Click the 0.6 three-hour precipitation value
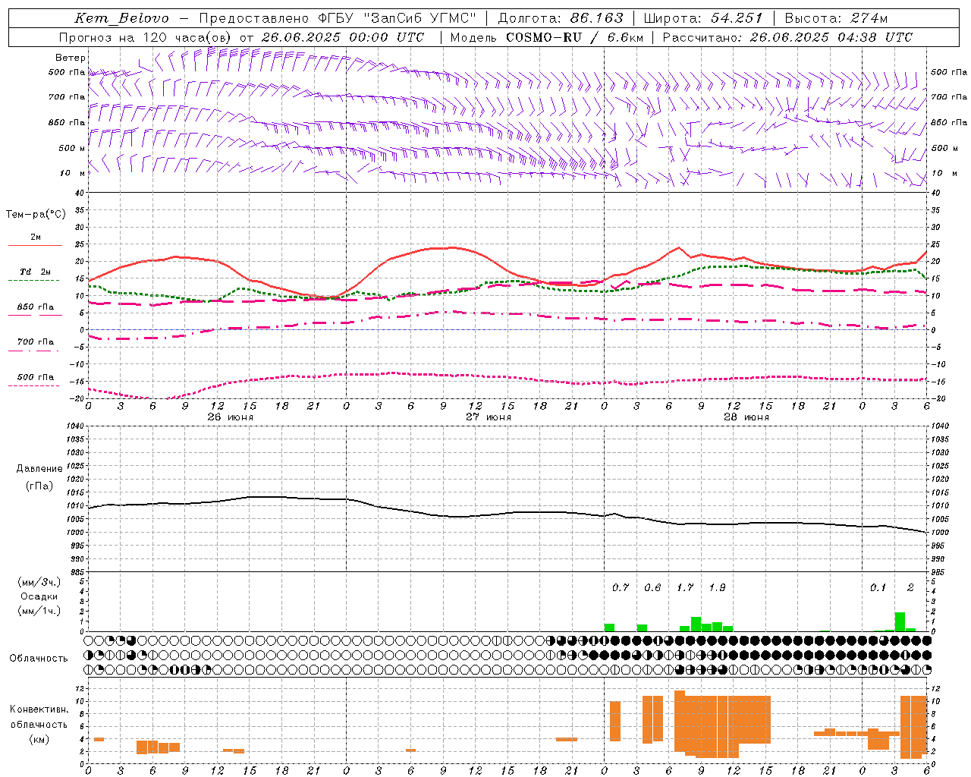 652,587
